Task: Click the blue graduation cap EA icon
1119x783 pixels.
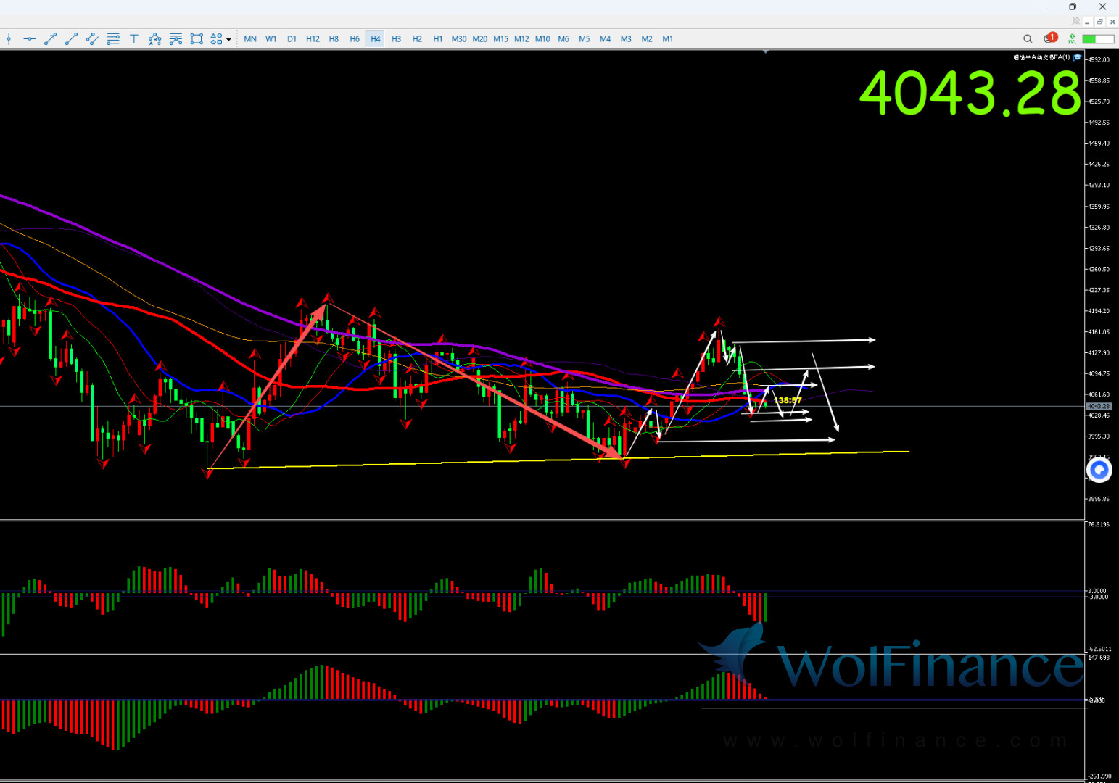Action: coord(1078,57)
